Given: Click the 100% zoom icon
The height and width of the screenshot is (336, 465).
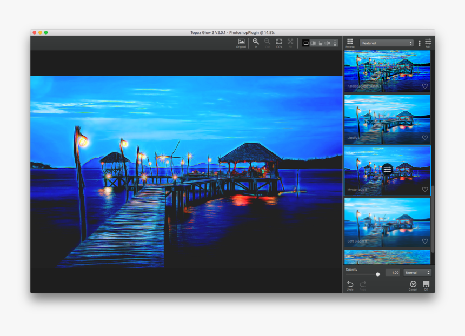Looking at the screenshot, I should point(278,41).
